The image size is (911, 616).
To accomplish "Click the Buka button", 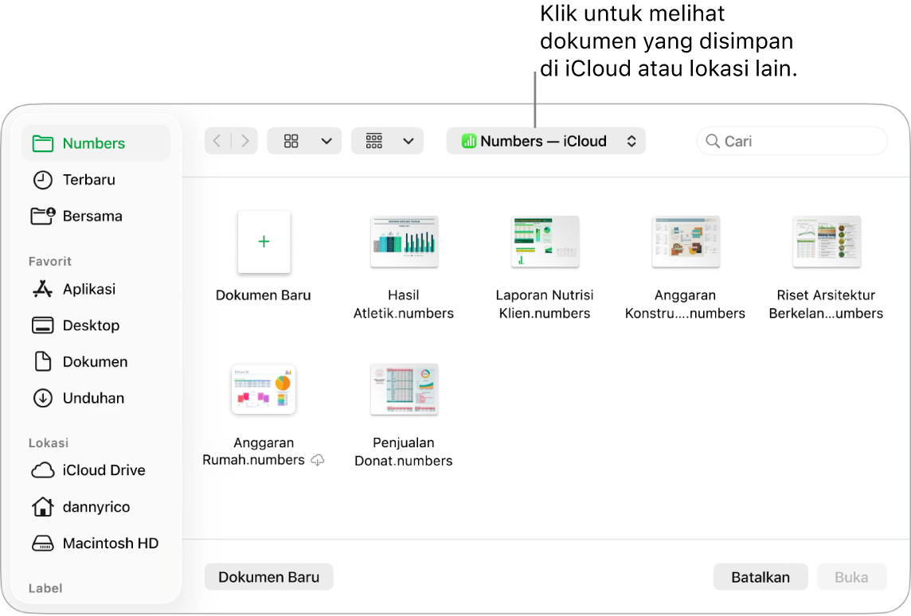I will point(852,577).
